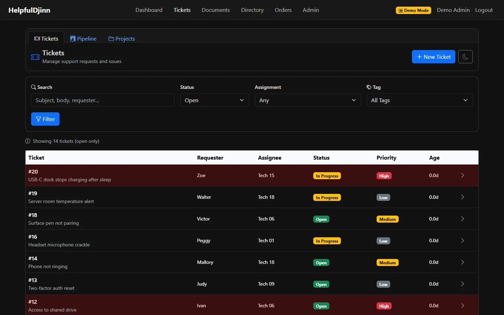Open Dashboard in the top navigation
Image resolution: width=504 pixels, height=315 pixels.
tap(149, 10)
